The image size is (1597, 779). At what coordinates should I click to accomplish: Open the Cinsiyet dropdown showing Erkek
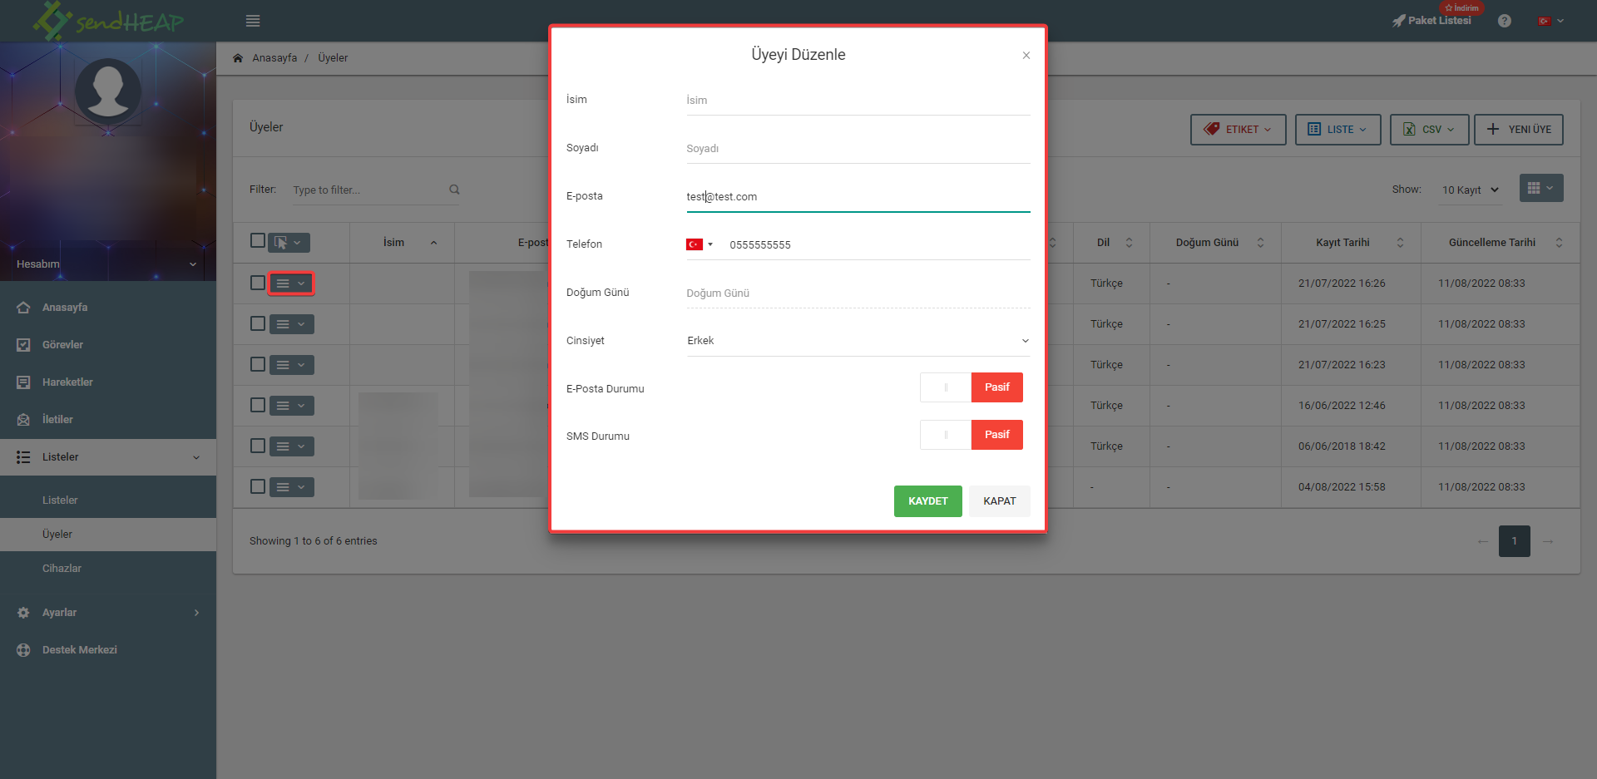[858, 341]
